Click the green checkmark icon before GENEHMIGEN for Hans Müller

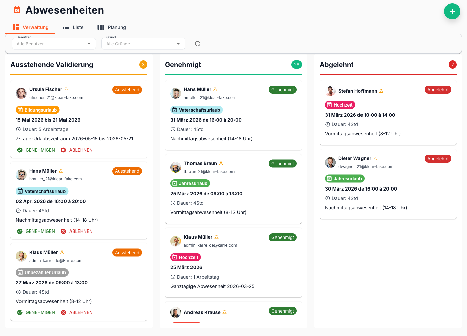20,231
